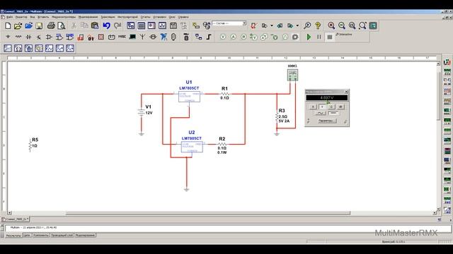453x254 pixels.
Task: Open Help question mark icon
Action: pyautogui.click(x=318, y=25)
